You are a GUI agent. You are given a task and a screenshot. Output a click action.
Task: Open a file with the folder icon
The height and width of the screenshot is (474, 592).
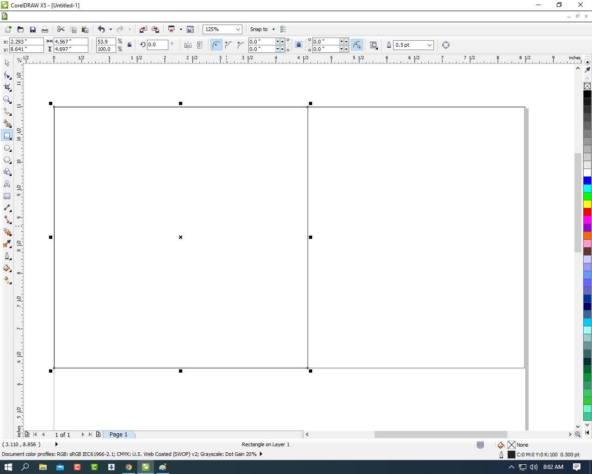point(20,29)
